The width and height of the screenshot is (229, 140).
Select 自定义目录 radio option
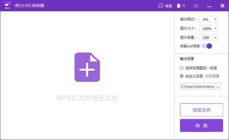[x=182, y=76]
